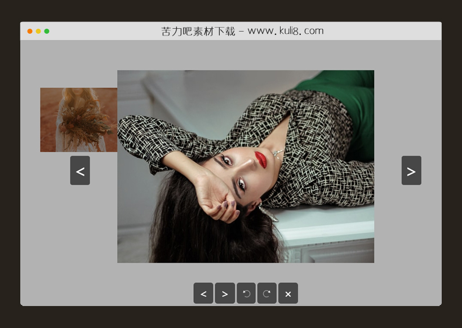462x328 pixels.
Task: Open the bouquet thumbnail on the left
Action: pos(78,119)
